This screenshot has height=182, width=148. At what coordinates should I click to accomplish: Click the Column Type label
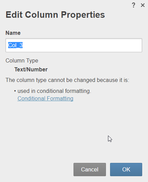(22, 60)
